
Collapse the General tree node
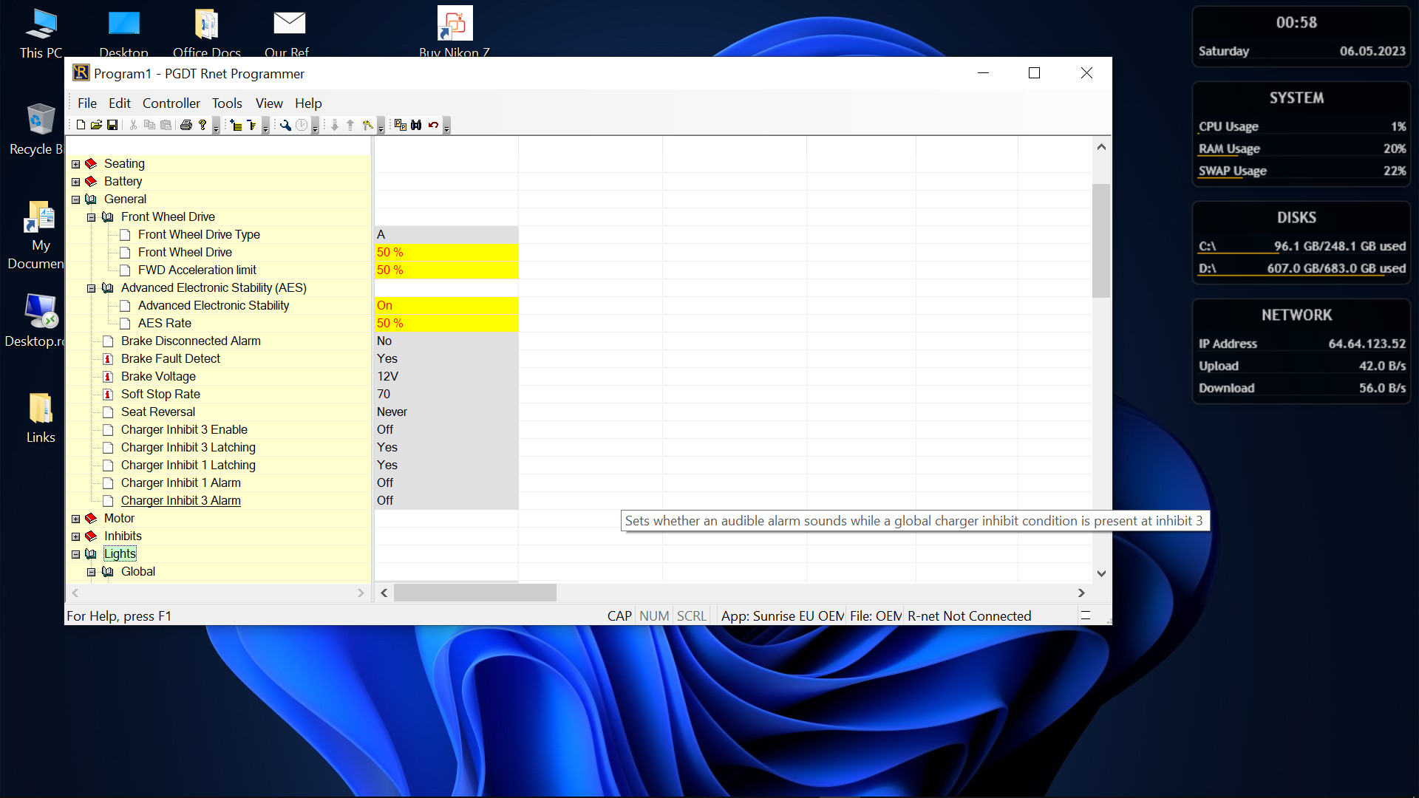[x=75, y=199]
